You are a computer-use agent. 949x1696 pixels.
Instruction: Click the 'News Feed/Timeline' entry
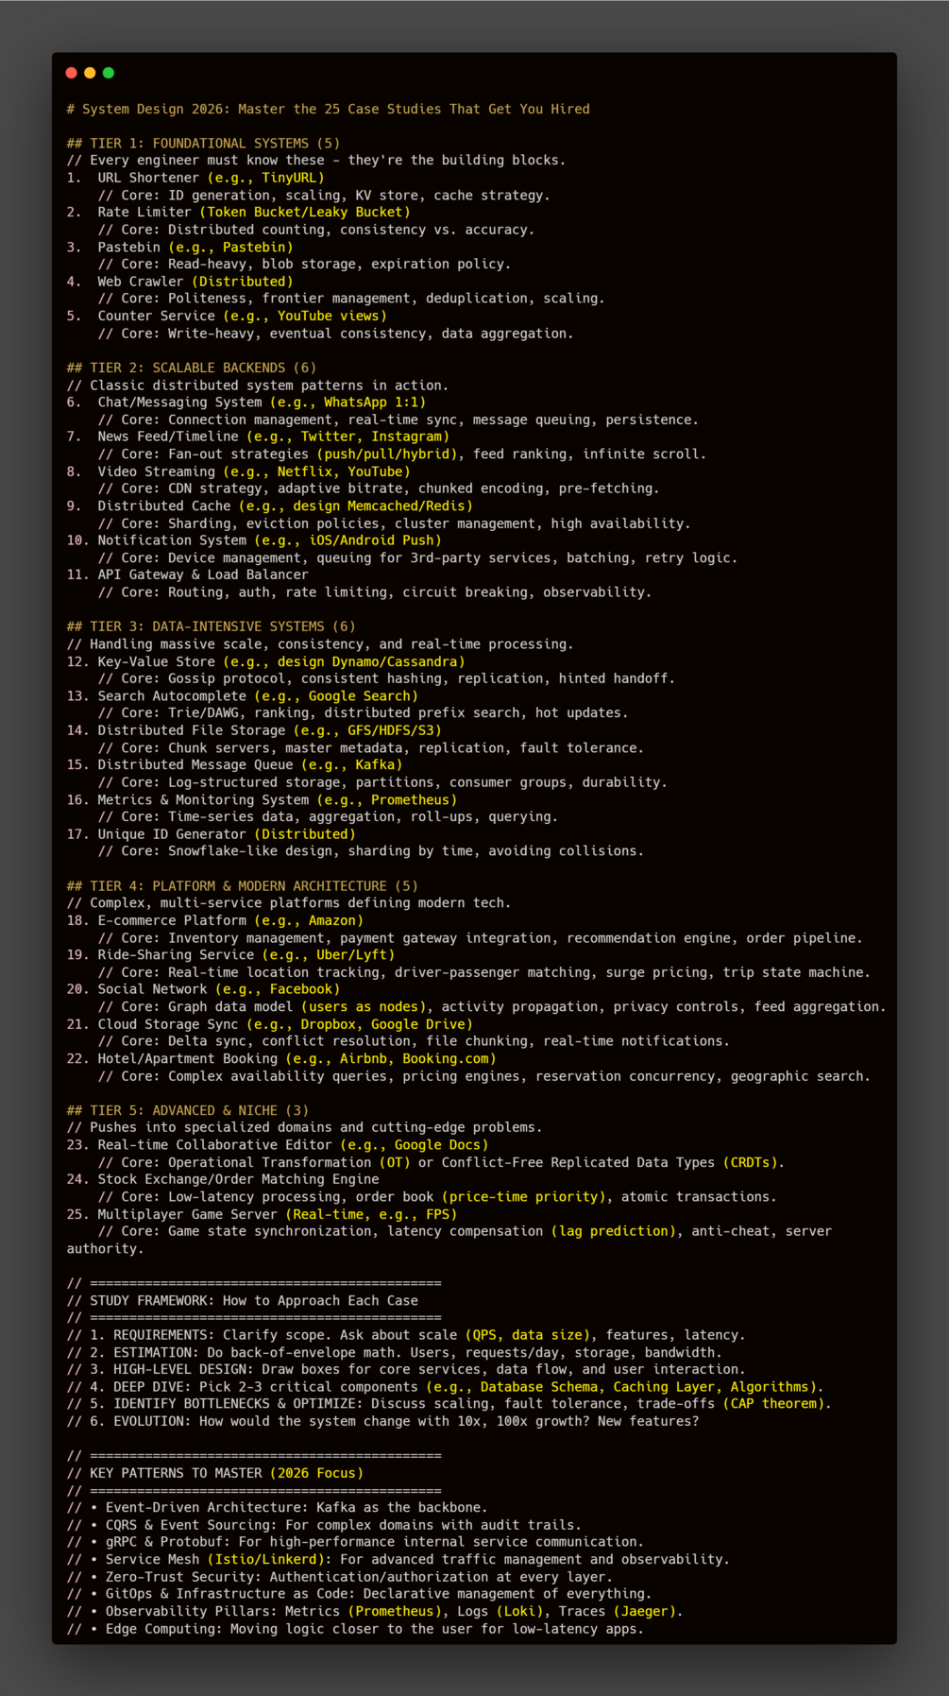click(x=258, y=437)
